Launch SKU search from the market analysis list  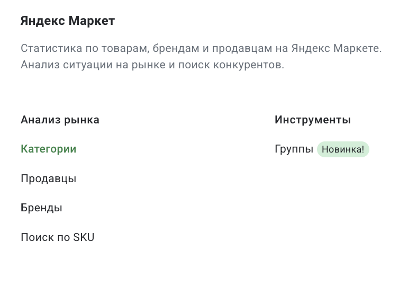pyautogui.click(x=57, y=237)
